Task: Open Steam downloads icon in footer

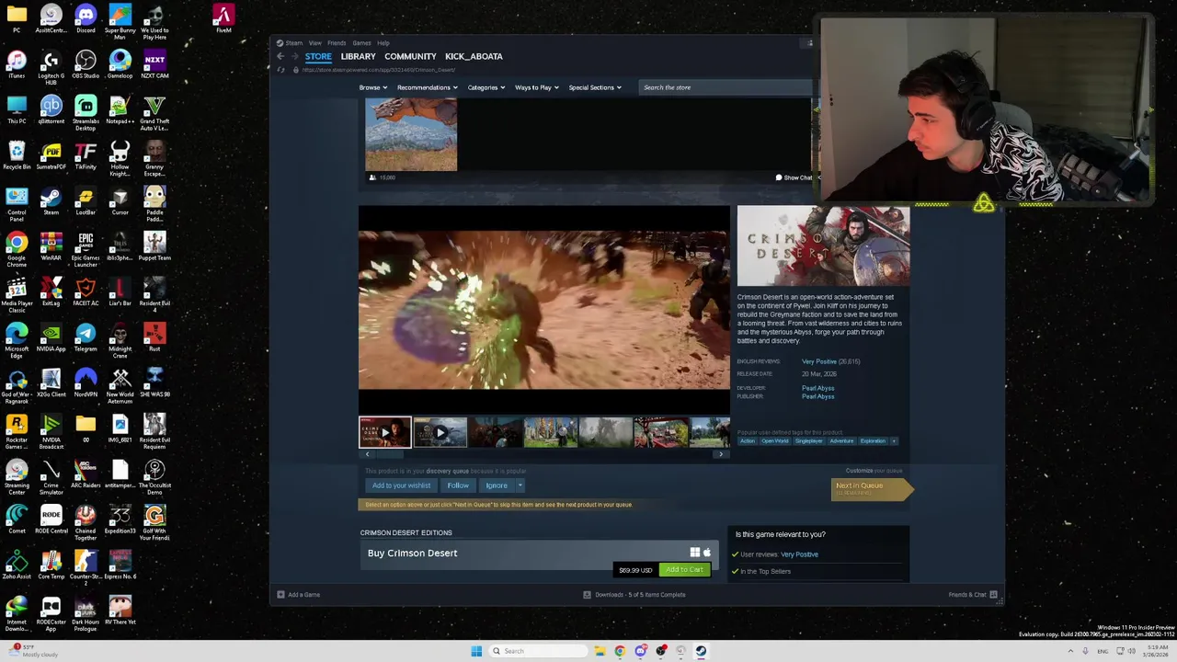Action: click(x=587, y=595)
